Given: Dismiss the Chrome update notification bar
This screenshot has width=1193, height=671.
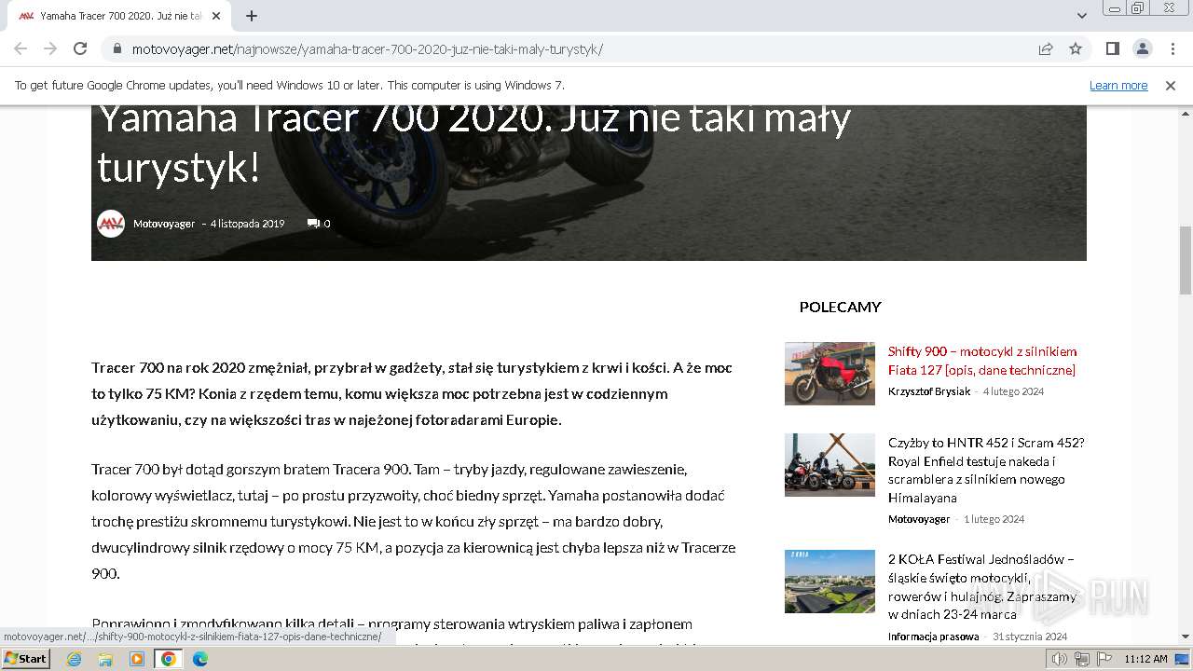Looking at the screenshot, I should pyautogui.click(x=1171, y=85).
